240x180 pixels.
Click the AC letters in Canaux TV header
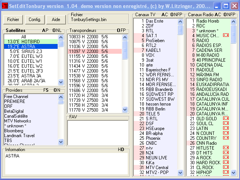[x=165, y=15]
